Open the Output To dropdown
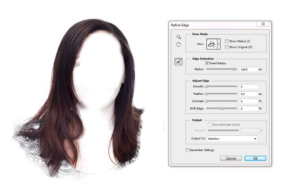This screenshot has width=282, height=192. [232, 139]
